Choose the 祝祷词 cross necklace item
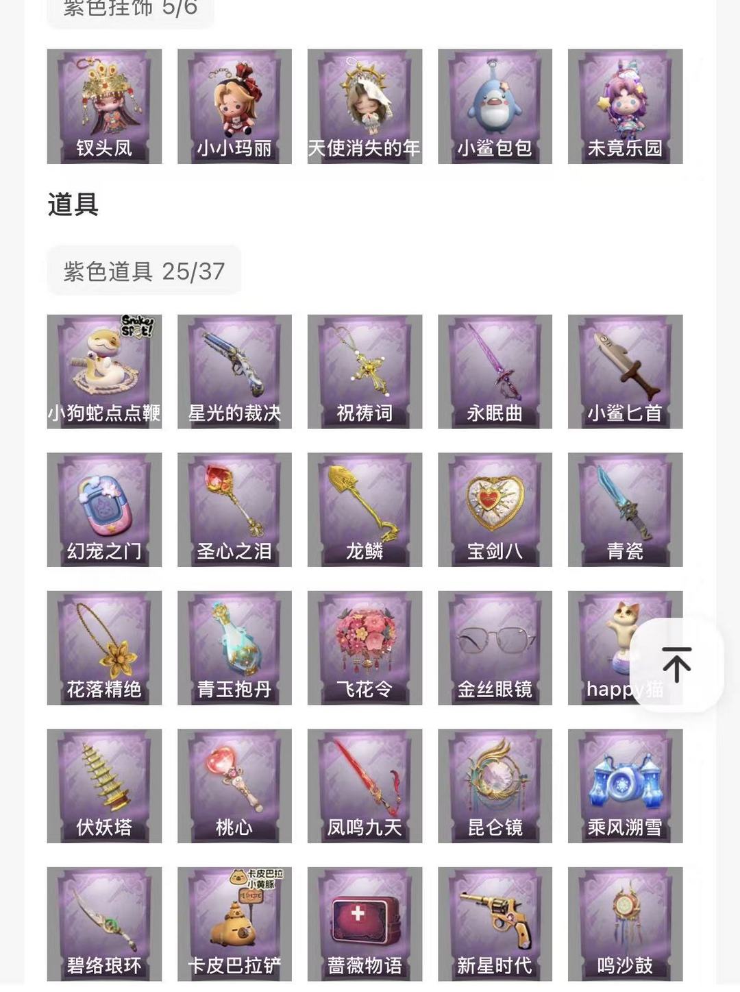Screen dimensions: 740x992 pyautogui.click(x=365, y=372)
